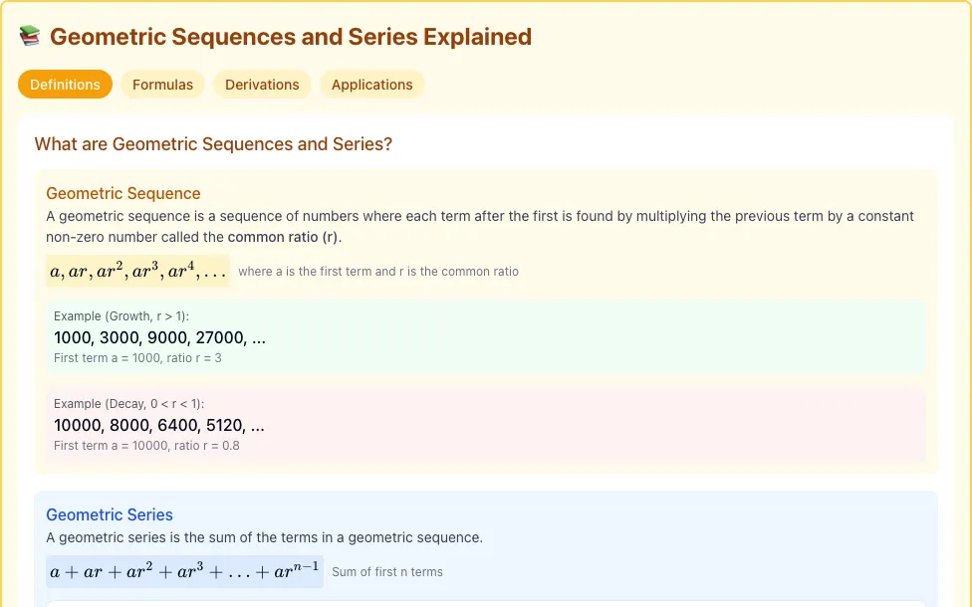
Task: Click the page title Geometric Sequences and Series Explained
Action: [x=291, y=37]
